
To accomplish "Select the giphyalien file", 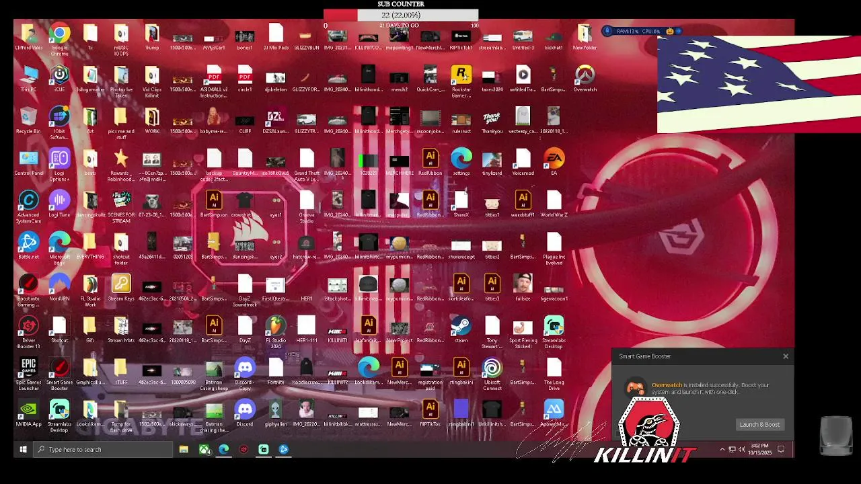I will click(x=276, y=413).
